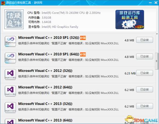Minimize the 游戏运行库检测工具 window
The width and height of the screenshot is (159, 124).
(150, 3)
